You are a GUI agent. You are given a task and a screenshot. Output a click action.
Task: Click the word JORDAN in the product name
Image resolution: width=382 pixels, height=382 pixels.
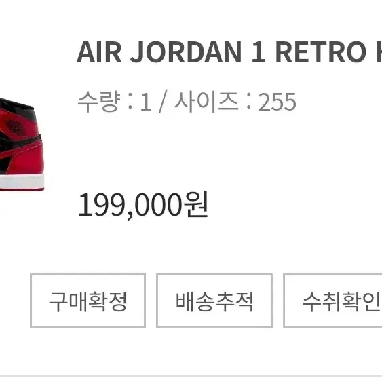click(x=186, y=52)
